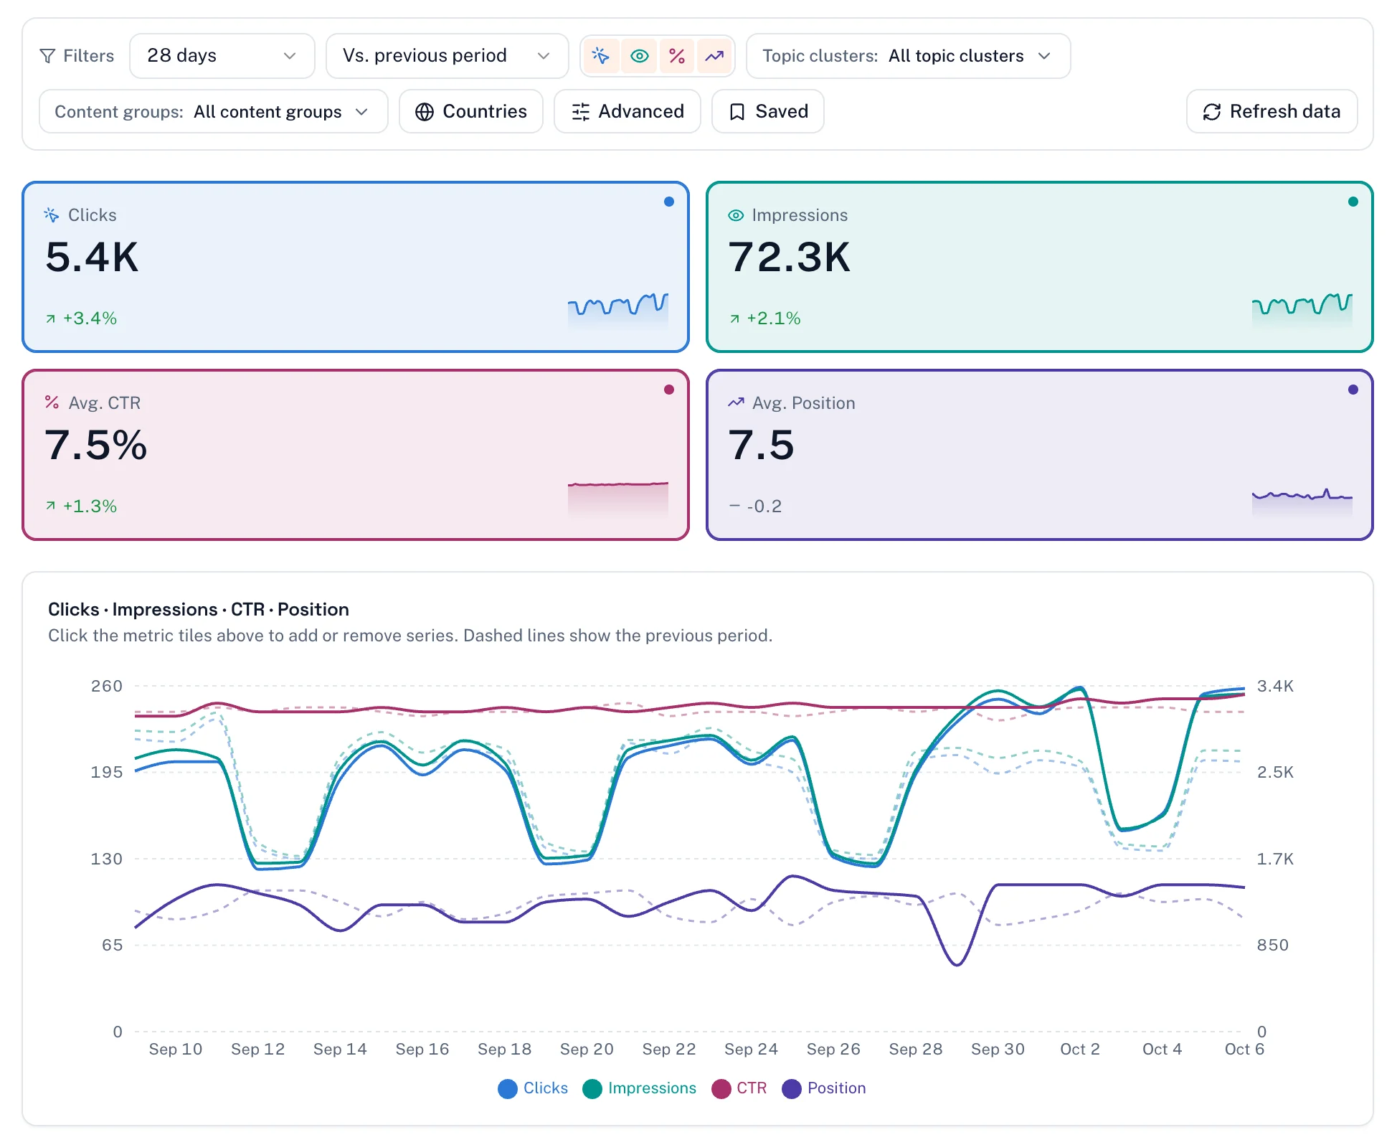This screenshot has width=1397, height=1145.
Task: Open the Advanced filters
Action: click(627, 112)
